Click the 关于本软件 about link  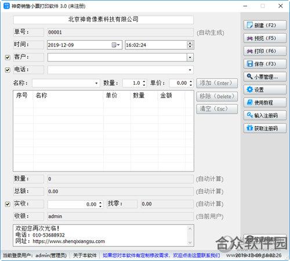[x=85, y=255]
